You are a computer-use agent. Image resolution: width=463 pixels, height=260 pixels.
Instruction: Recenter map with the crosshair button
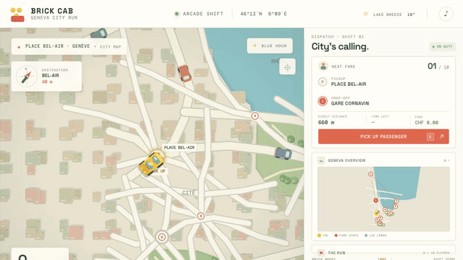coord(287,67)
